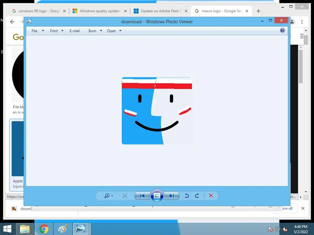Open Photo Viewer help with the question mark icon
Image resolution: width=314 pixels, height=235 pixels.
click(282, 30)
